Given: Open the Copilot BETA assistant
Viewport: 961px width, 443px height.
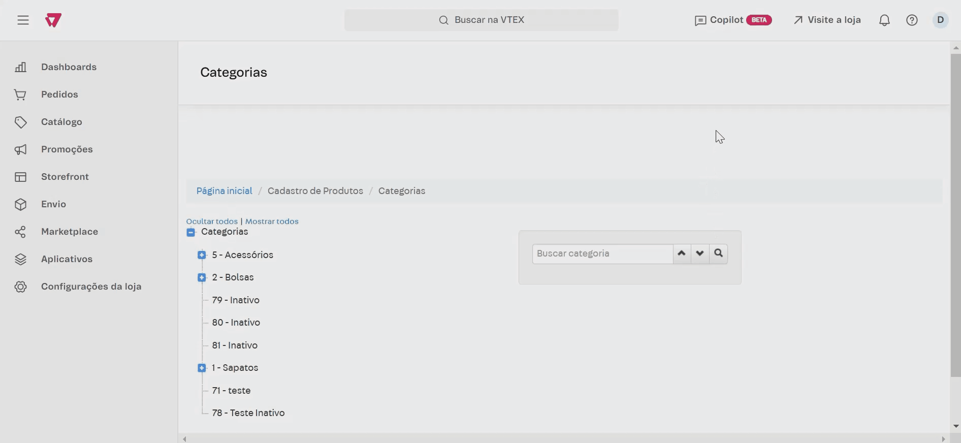Looking at the screenshot, I should [x=733, y=20].
